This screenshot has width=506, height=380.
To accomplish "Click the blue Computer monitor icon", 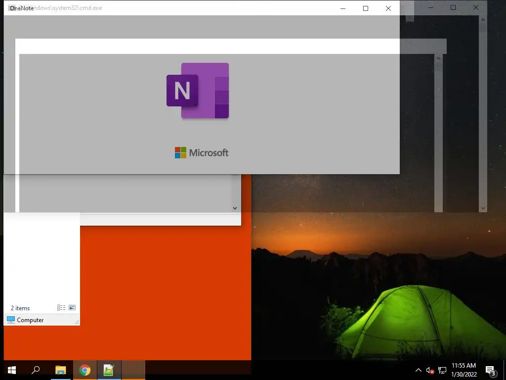I will tap(11, 320).
